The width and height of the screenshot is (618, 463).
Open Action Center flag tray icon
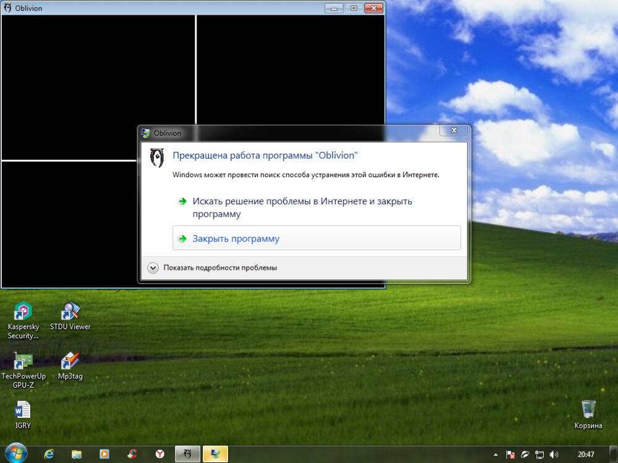[511, 455]
